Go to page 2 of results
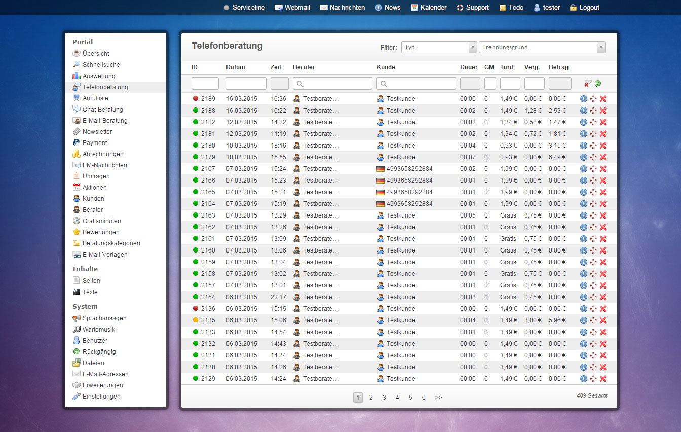The image size is (681, 432). (371, 398)
